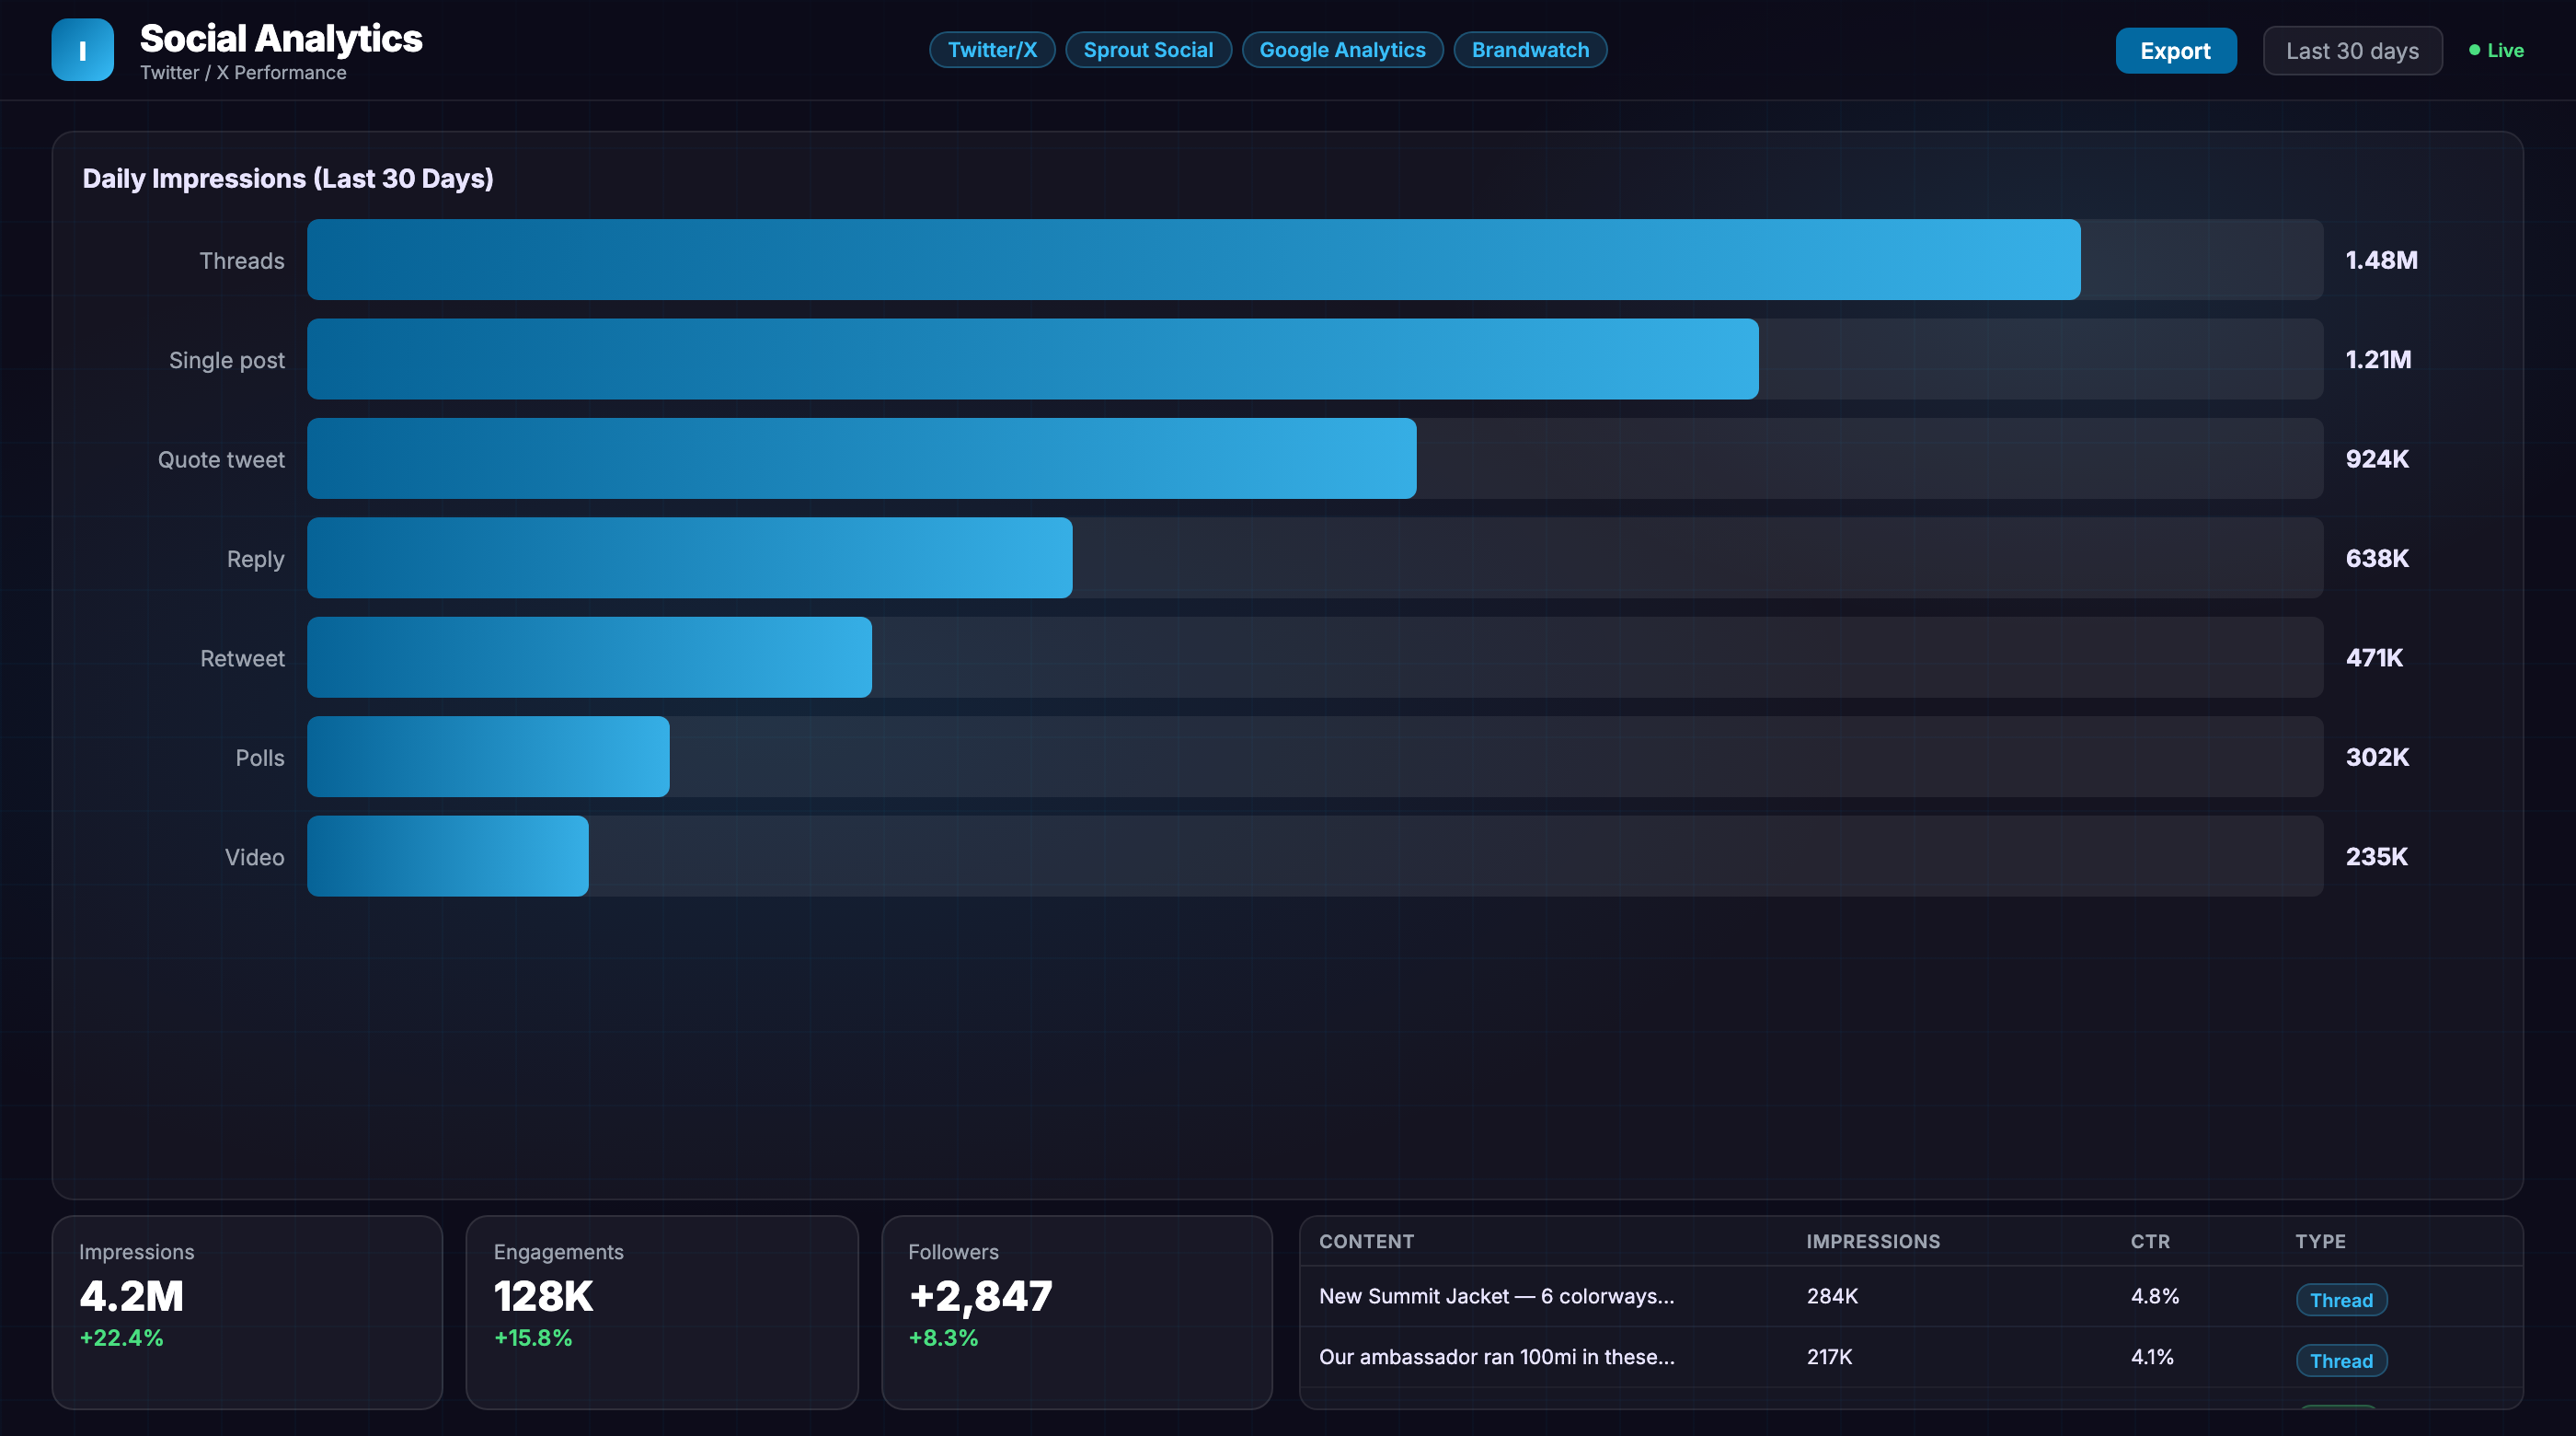Open the Google Analytics tab
This screenshot has height=1436, width=2576.
pos(1342,50)
